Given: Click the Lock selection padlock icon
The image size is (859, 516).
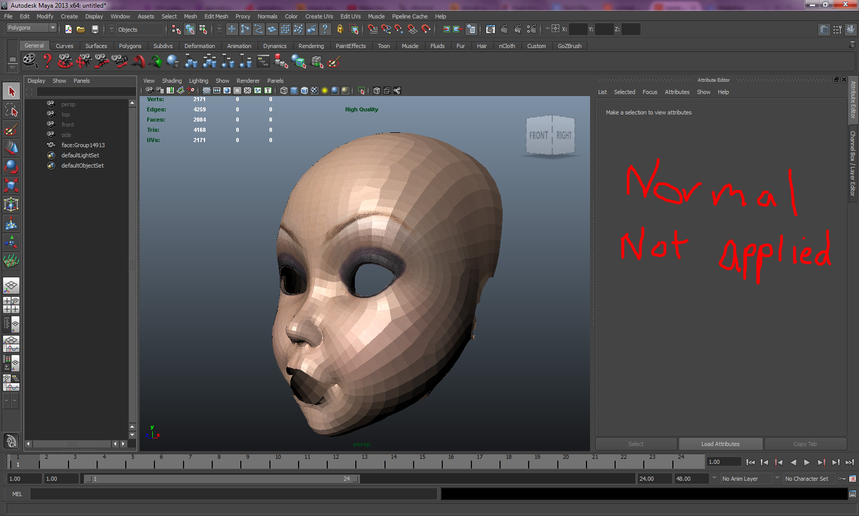Looking at the screenshot, I should tap(340, 29).
